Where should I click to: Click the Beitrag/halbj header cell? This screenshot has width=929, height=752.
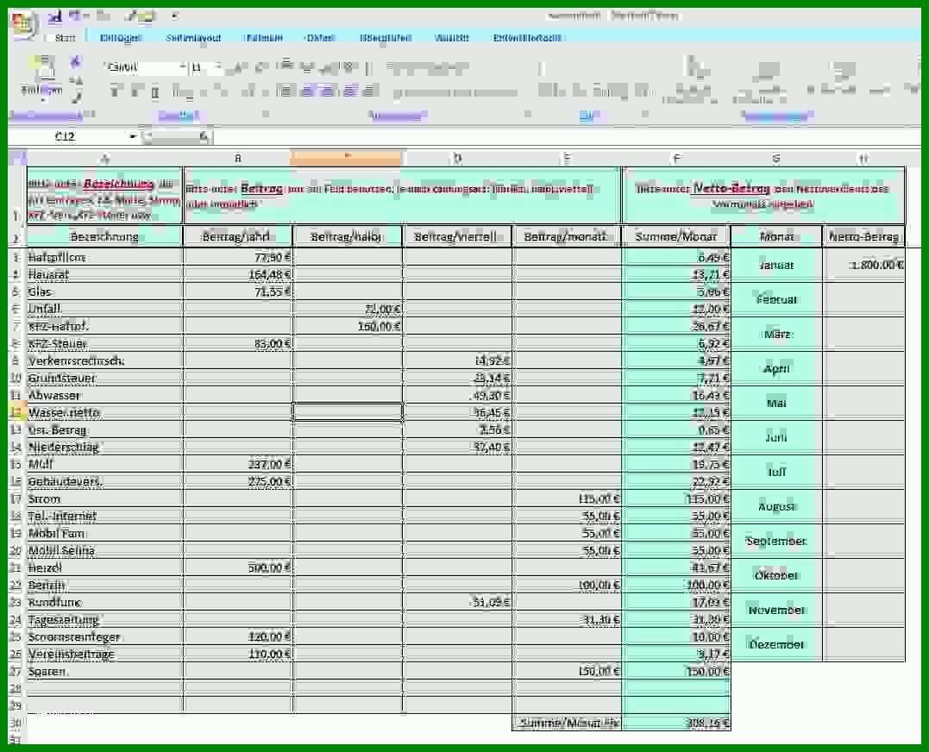point(348,237)
